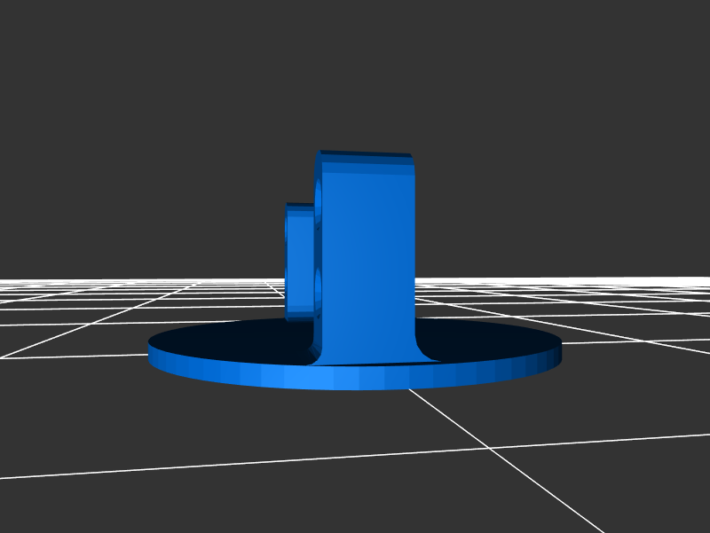
Task: Select the top face of the tall block
Action: pyautogui.click(x=366, y=154)
